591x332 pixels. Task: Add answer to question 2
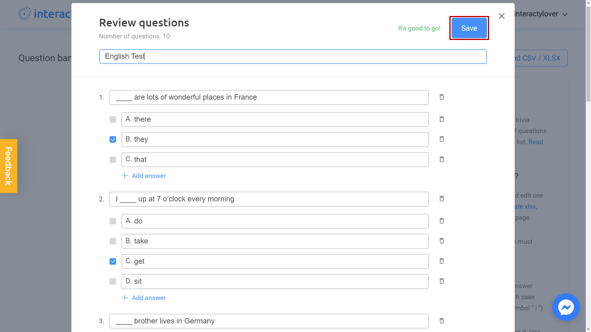(144, 298)
